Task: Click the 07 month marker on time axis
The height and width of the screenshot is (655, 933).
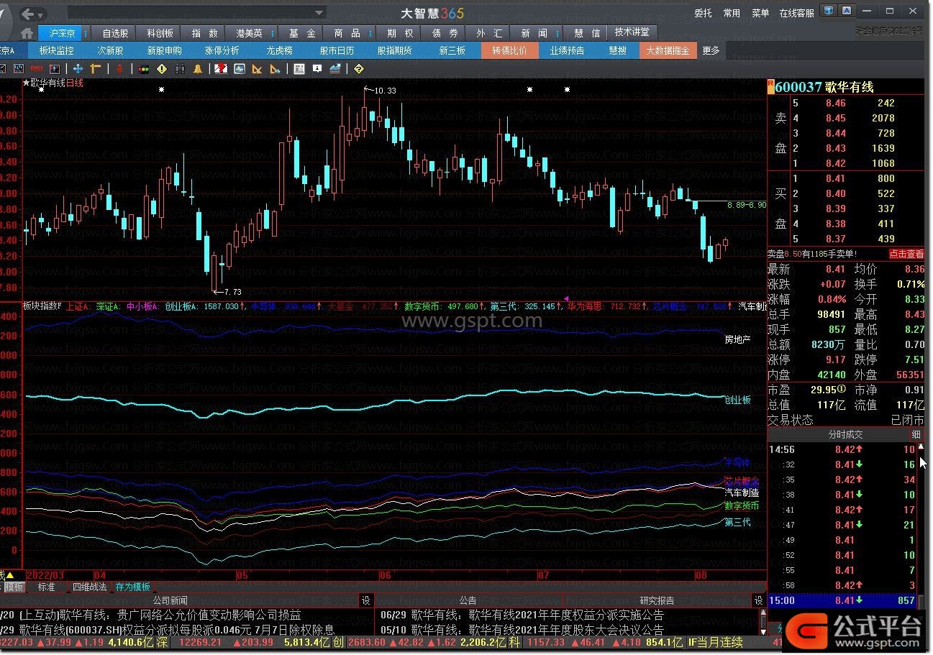Action: 543,575
